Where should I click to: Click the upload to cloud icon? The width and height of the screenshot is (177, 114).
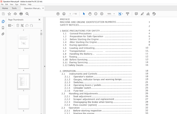pyautogui.click(x=15, y=14)
